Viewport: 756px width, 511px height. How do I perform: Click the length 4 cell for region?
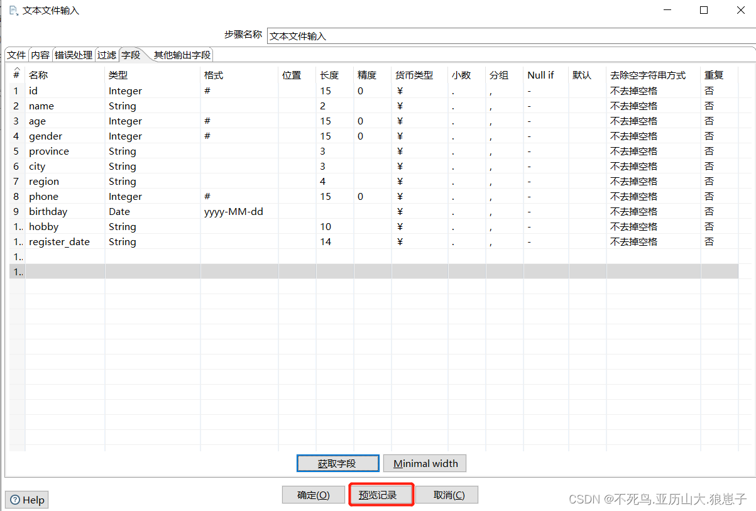tap(335, 181)
